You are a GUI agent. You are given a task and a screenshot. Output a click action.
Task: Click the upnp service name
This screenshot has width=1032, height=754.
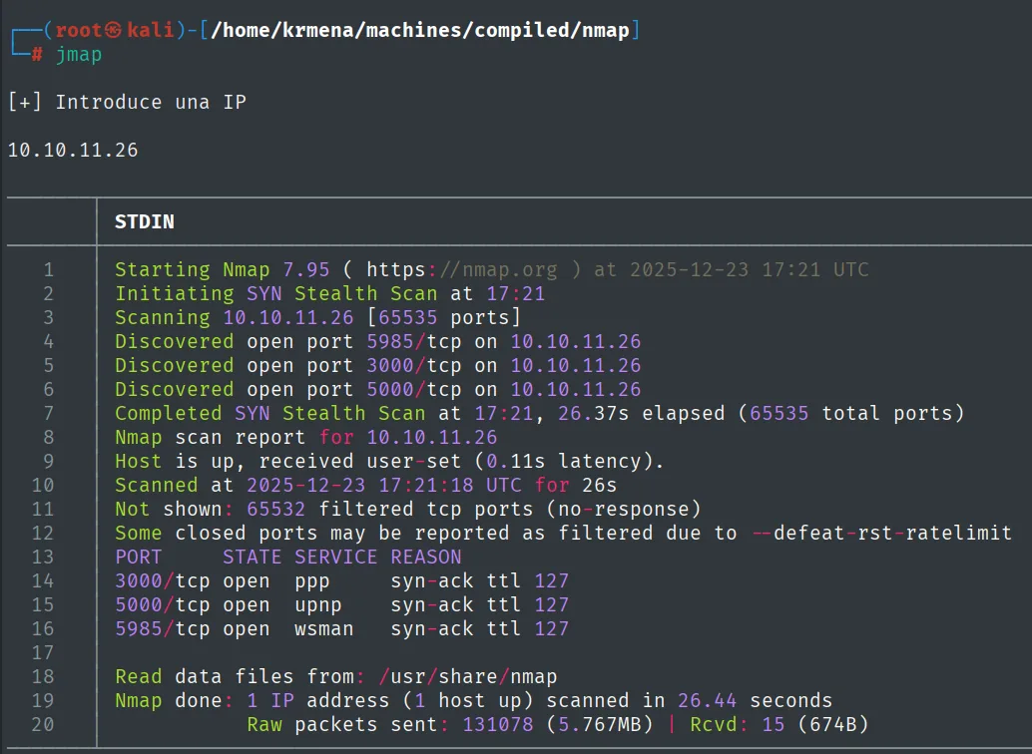coord(318,604)
